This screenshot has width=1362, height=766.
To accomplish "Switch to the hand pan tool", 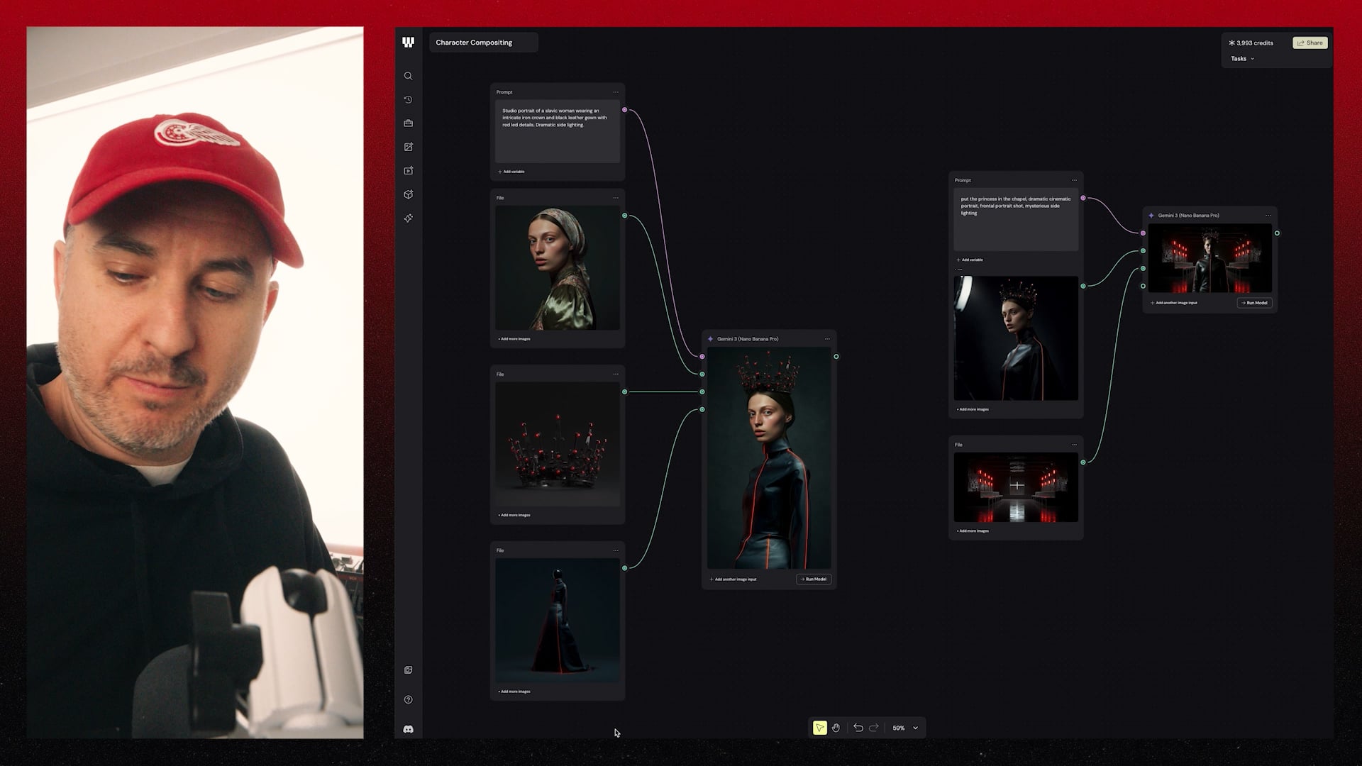I will [836, 727].
